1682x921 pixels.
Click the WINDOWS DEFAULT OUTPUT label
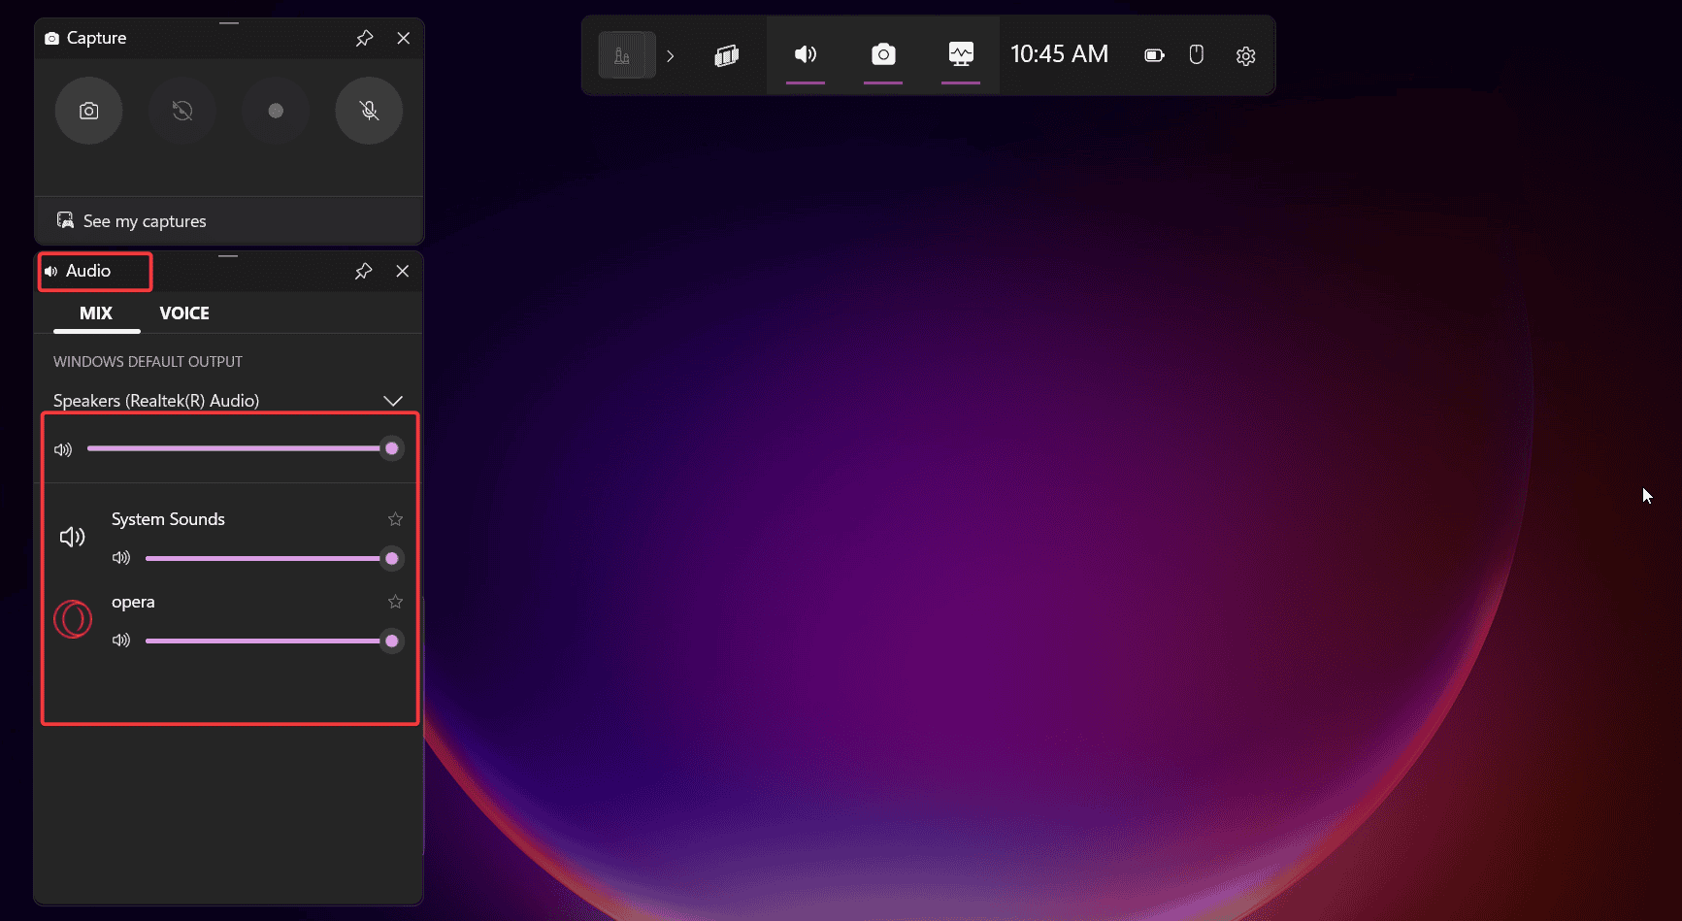coord(148,362)
